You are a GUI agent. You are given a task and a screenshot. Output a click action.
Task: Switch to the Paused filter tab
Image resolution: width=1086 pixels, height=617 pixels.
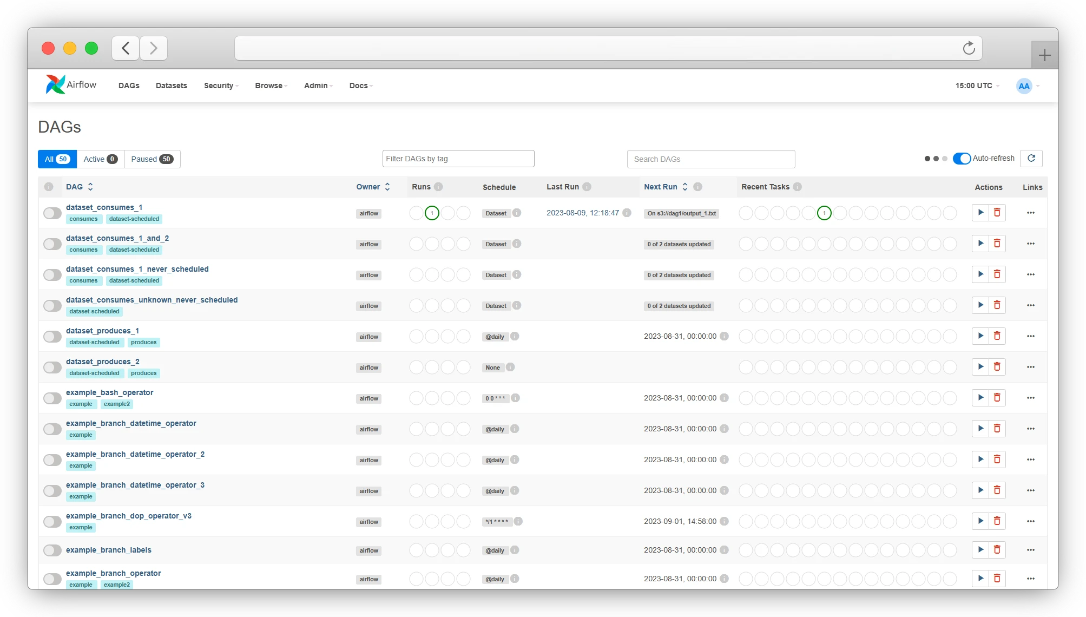pyautogui.click(x=152, y=159)
